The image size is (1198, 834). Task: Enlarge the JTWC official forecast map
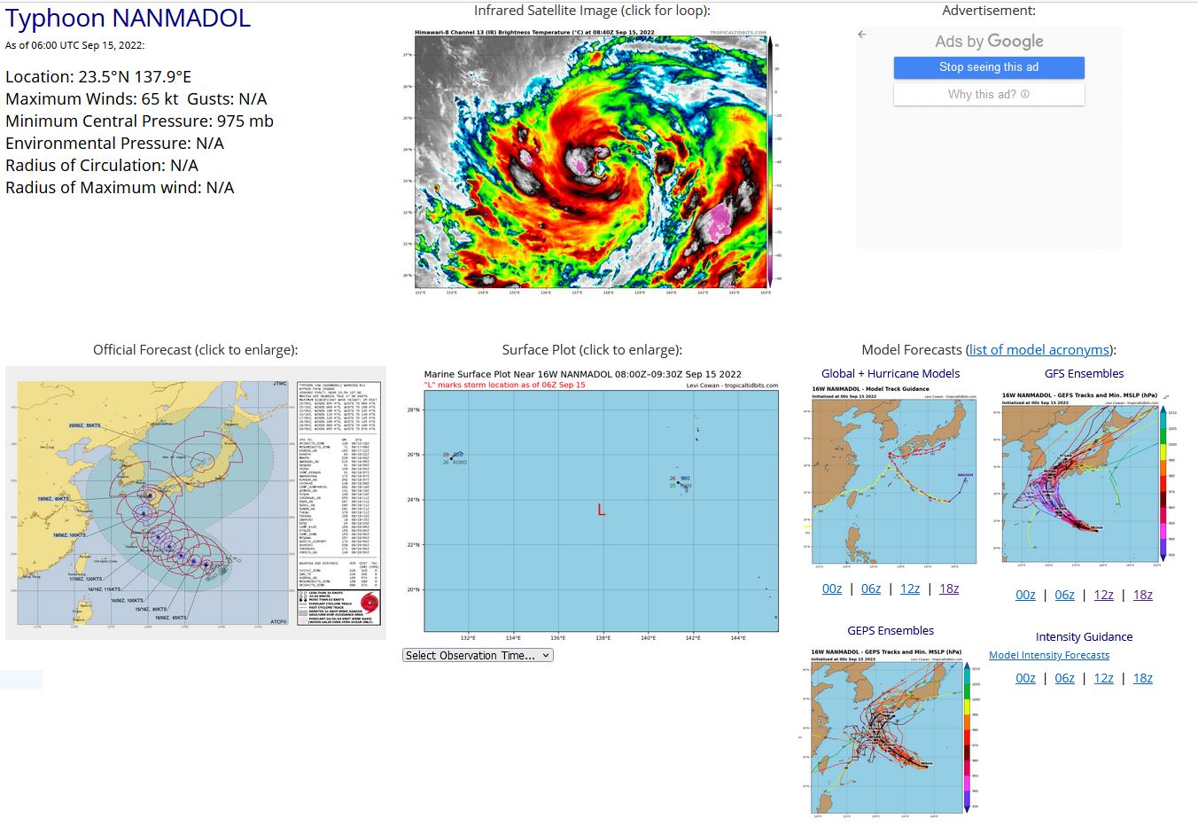click(196, 503)
